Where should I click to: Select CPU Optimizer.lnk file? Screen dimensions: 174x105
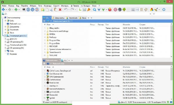click(57, 77)
